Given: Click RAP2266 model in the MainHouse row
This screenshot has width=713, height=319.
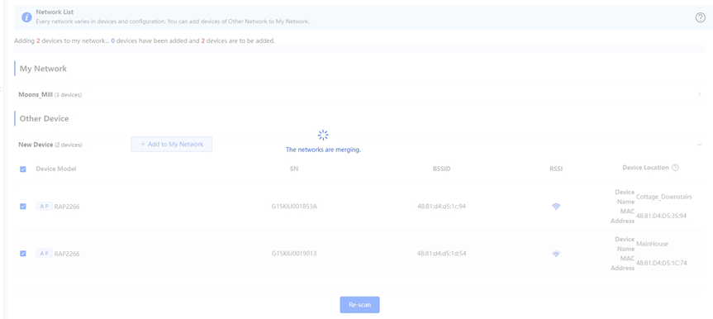Looking at the screenshot, I should 67,254.
